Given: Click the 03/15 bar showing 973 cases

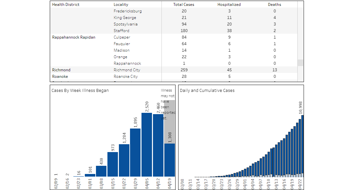Looking at the screenshot, I should click(113, 164).
